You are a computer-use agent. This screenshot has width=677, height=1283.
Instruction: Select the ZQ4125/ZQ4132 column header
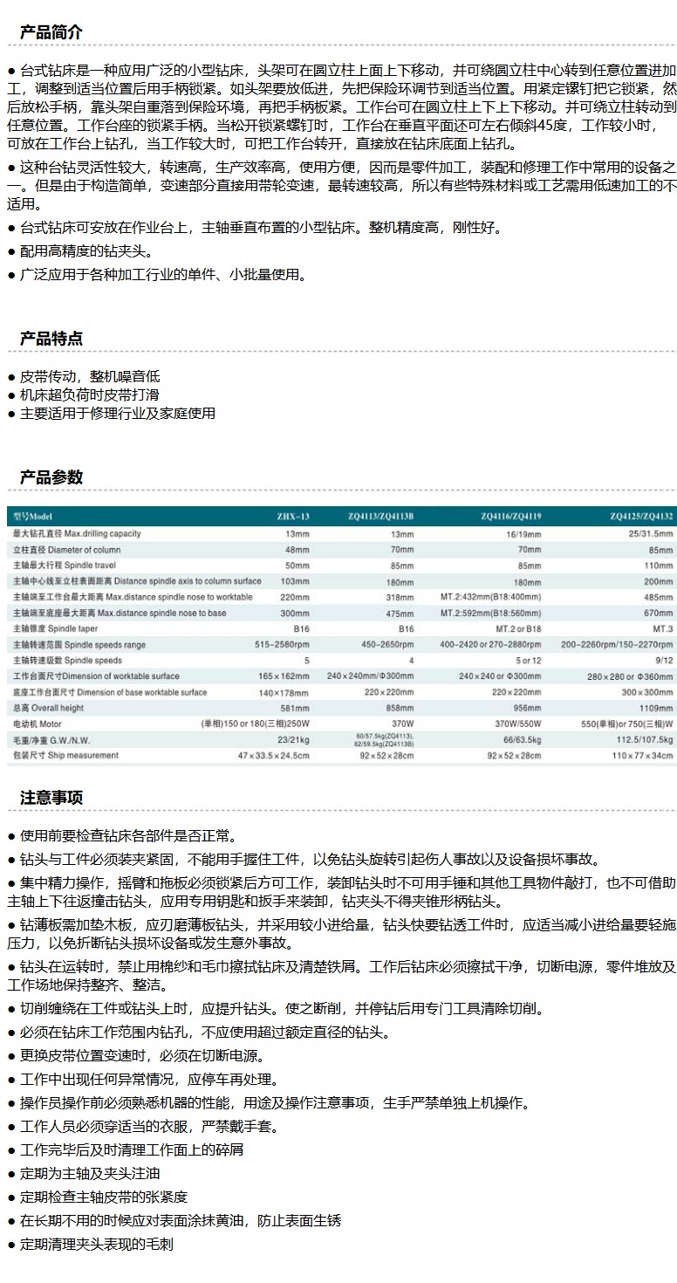[x=643, y=517]
